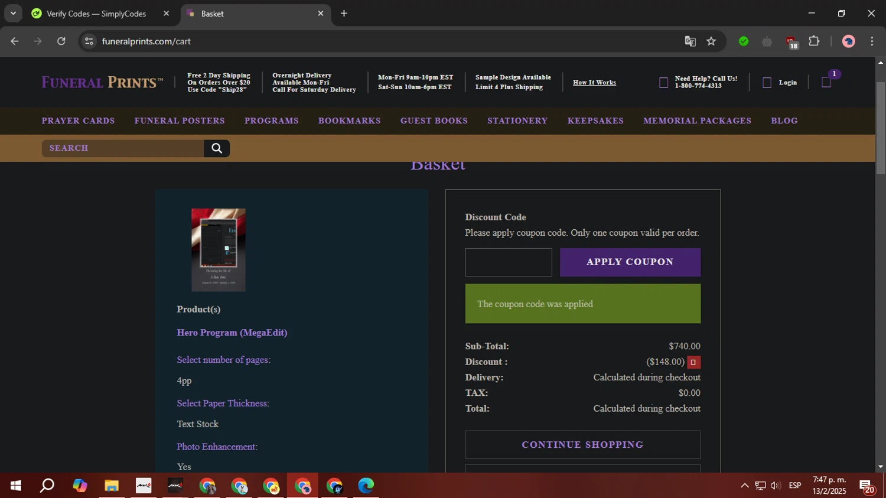Click the How It Works link
Viewport: 886px width, 498px height.
point(594,83)
